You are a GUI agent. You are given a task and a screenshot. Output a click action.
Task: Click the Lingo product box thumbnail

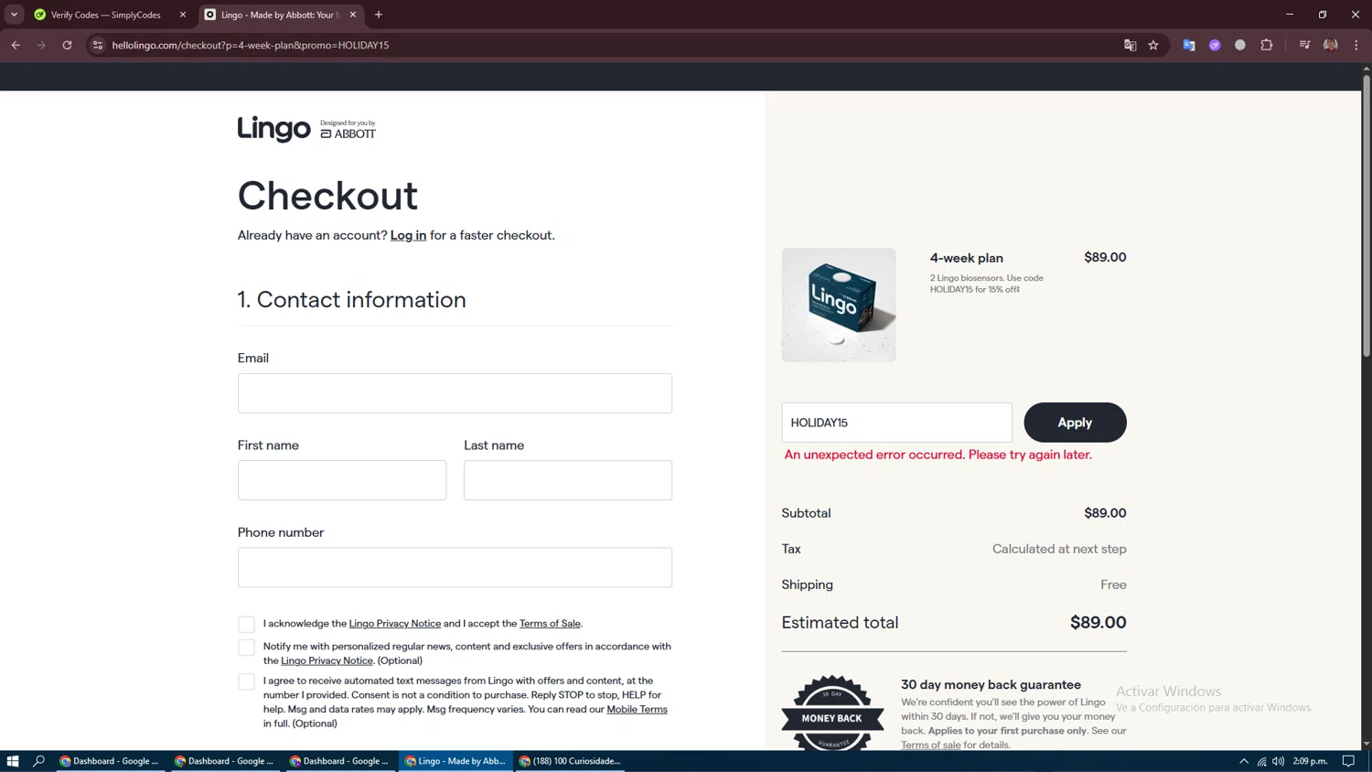(839, 305)
